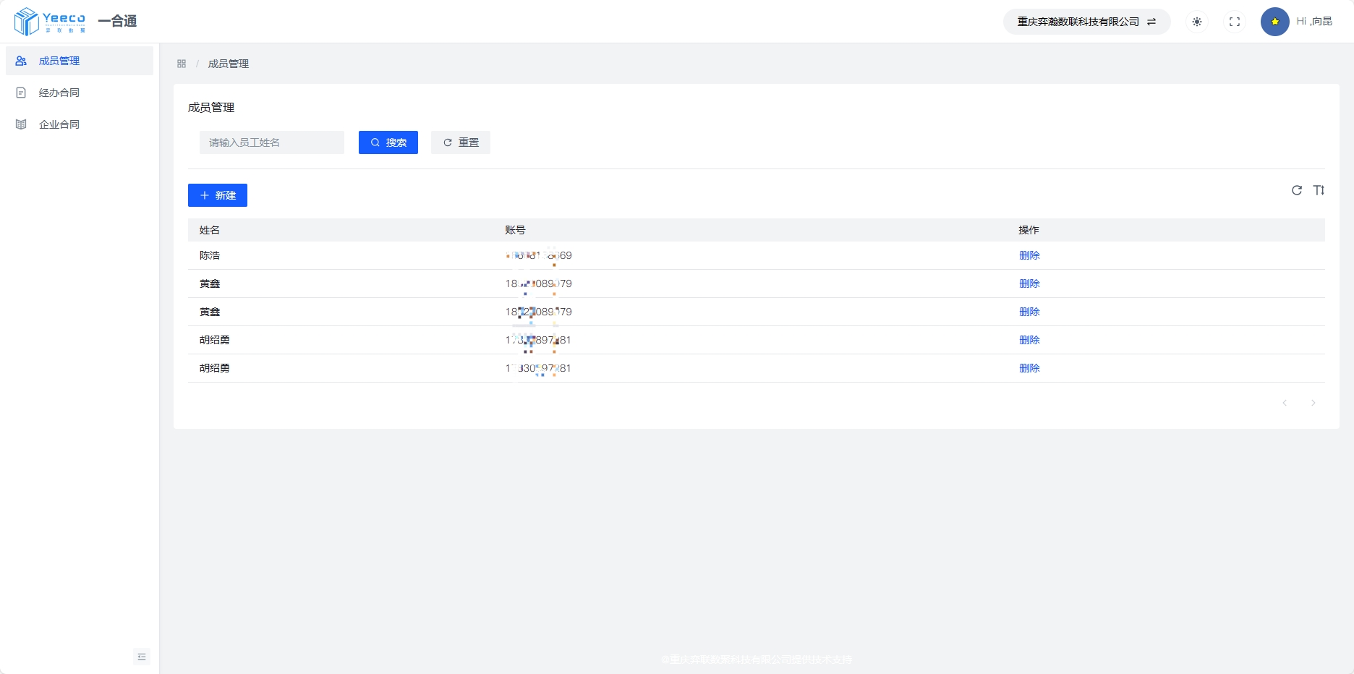Click the 姓名 column header
Viewport: 1354px width, 674px height.
(x=210, y=230)
